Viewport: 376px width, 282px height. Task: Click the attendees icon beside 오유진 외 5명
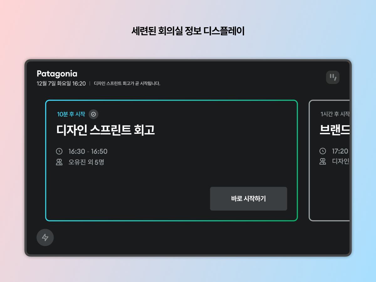tap(59, 162)
